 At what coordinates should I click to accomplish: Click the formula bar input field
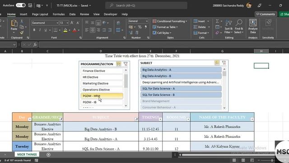(163, 44)
